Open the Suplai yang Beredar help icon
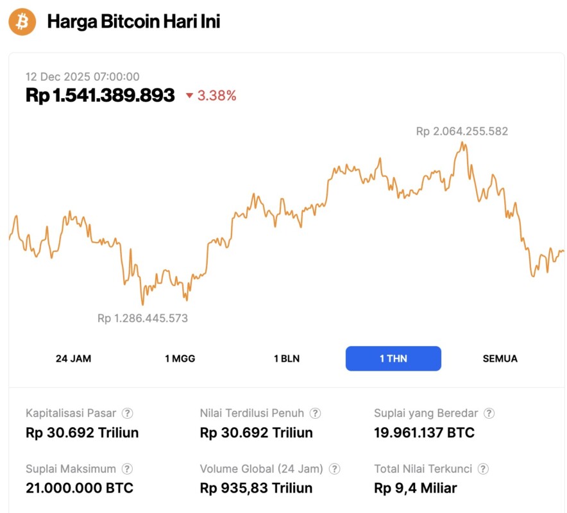This screenshot has height=513, width=567. 490,413
